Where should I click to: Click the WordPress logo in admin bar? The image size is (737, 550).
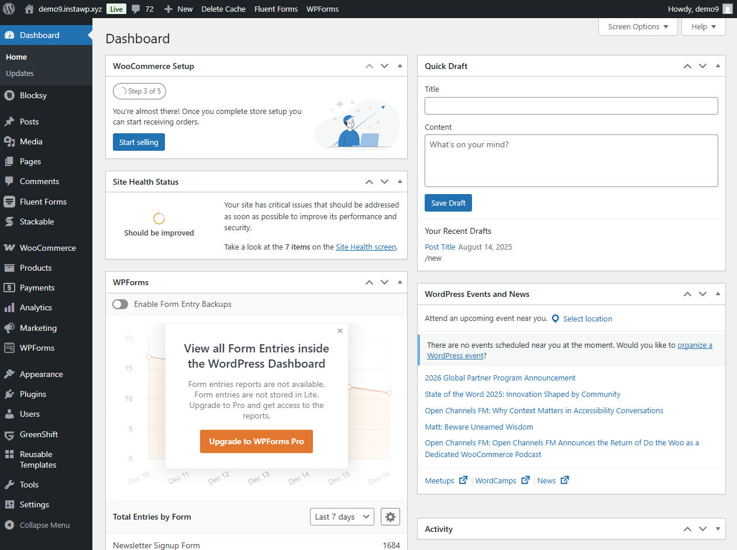tap(9, 9)
